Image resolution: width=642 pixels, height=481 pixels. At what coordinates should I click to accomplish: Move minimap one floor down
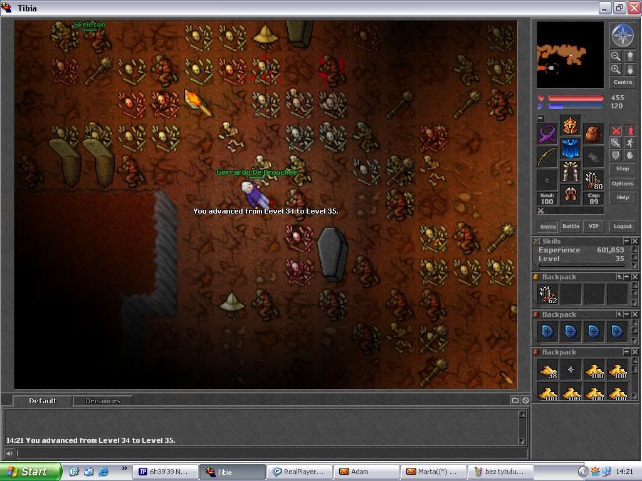coord(629,70)
